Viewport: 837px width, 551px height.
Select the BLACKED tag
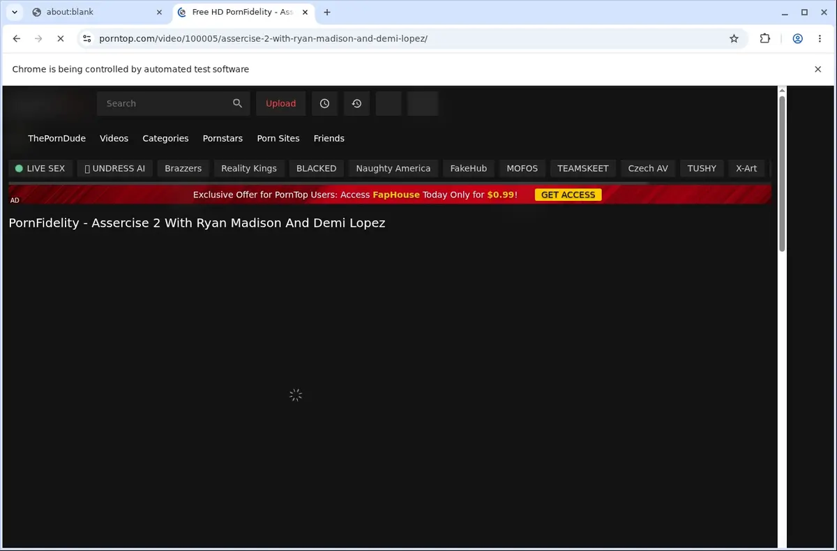coord(316,168)
